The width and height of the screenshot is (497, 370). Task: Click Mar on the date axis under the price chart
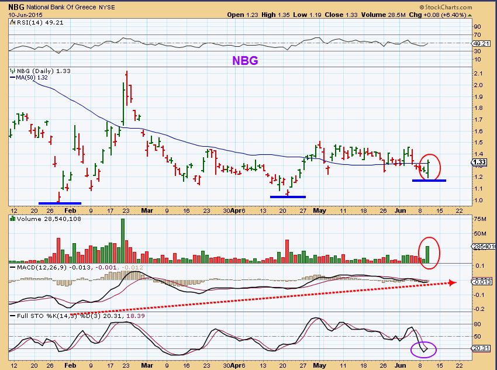point(147,210)
